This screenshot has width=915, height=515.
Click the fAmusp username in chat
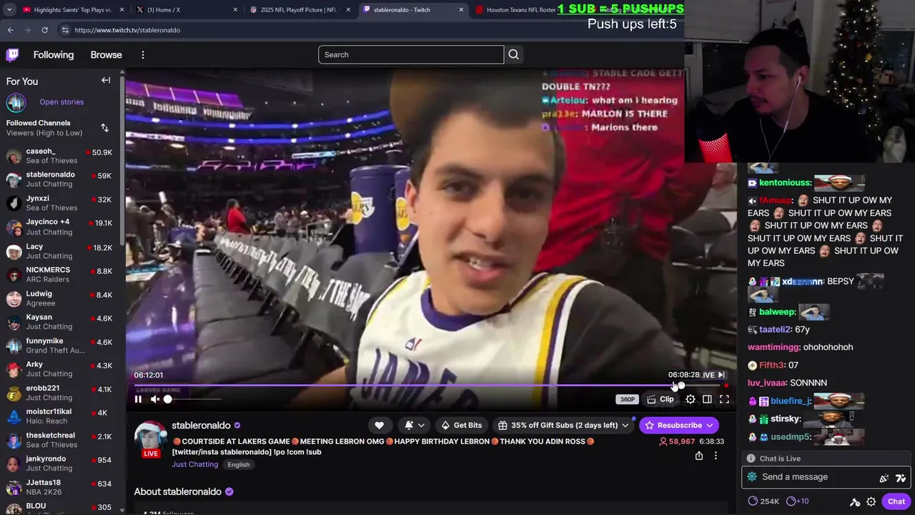pos(775,201)
